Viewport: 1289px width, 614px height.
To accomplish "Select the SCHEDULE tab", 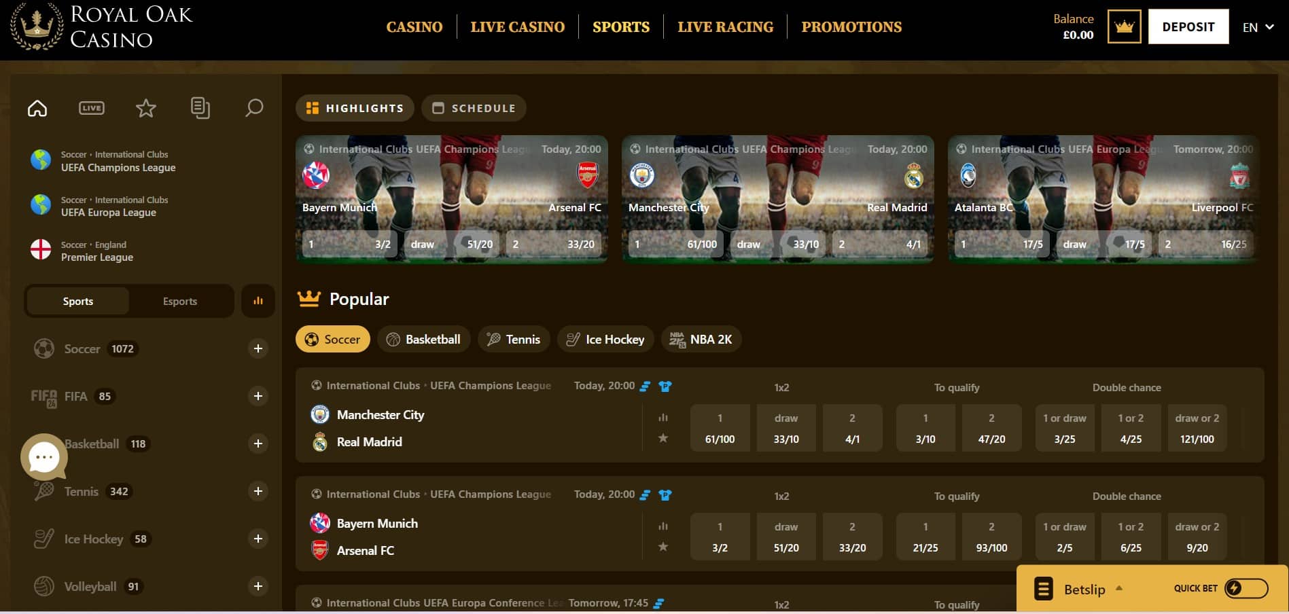I will point(474,108).
